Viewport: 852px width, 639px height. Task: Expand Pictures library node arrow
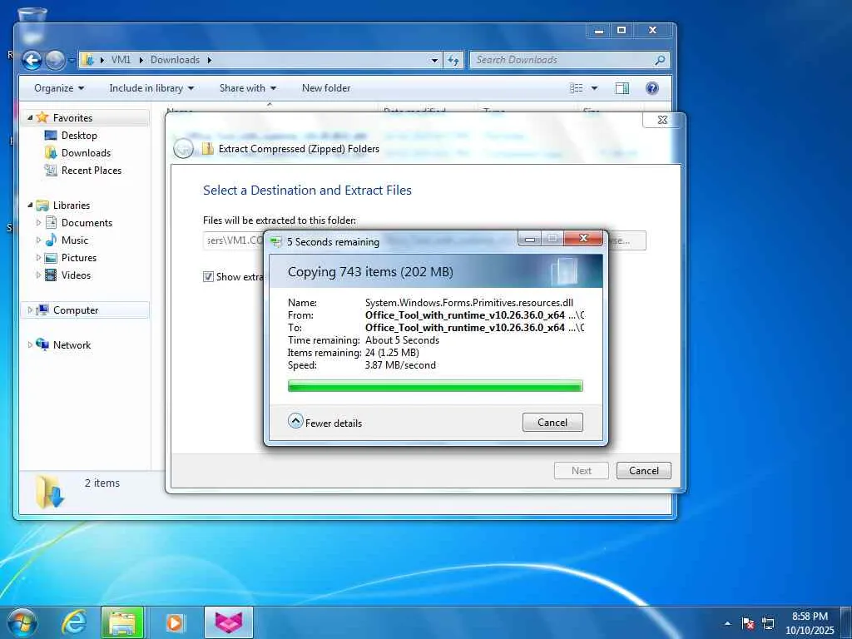(38, 258)
